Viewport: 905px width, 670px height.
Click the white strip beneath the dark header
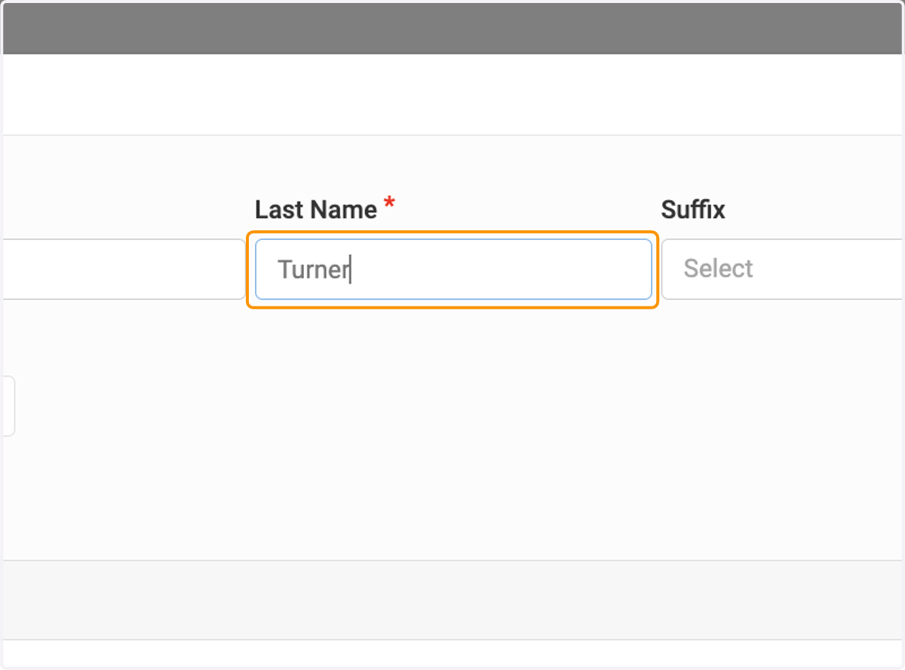click(452, 94)
